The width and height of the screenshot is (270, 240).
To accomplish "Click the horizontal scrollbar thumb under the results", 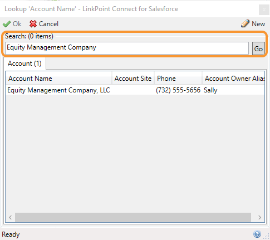I will pyautogui.click(x=133, y=217).
